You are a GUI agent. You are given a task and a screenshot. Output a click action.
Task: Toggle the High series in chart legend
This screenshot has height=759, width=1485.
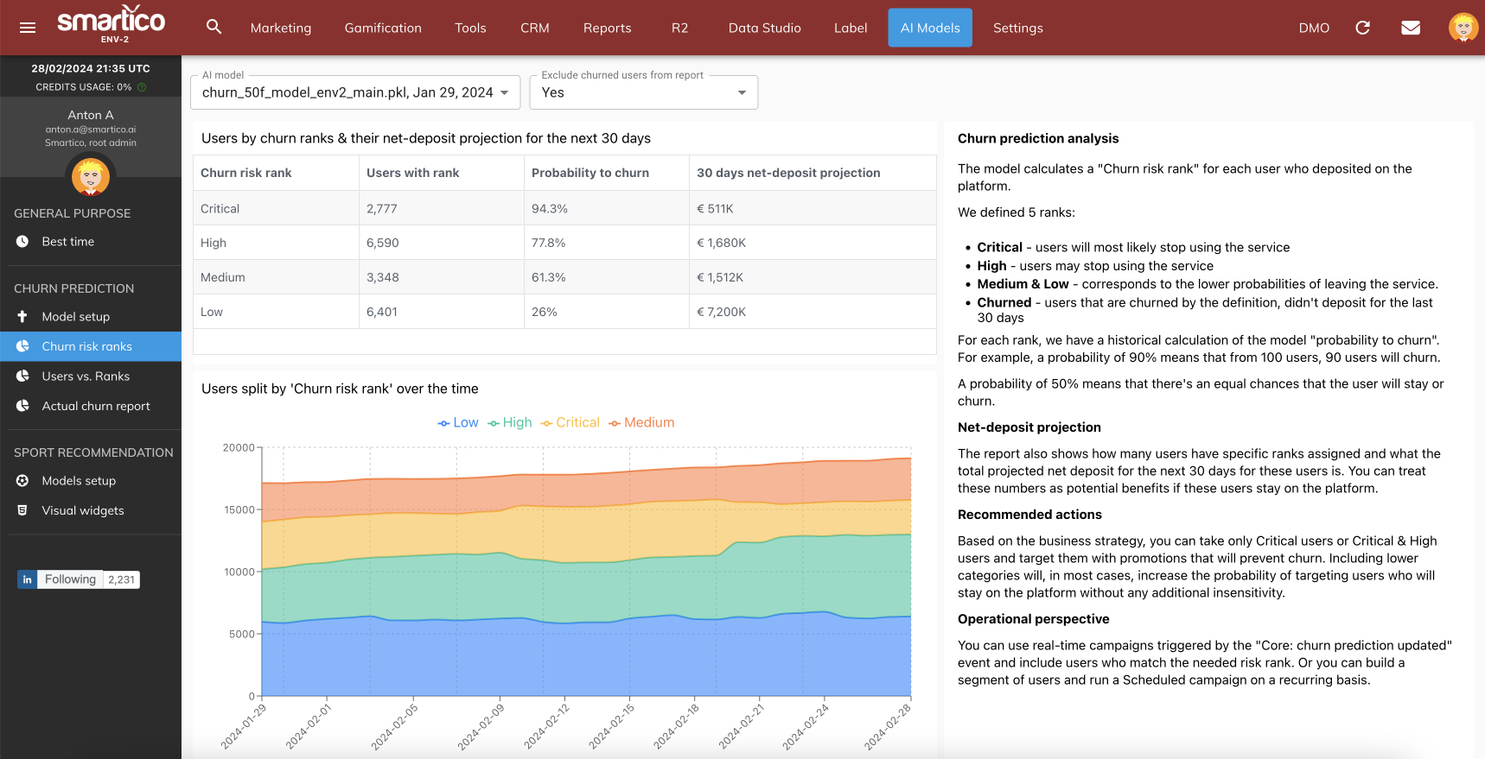[x=509, y=422]
